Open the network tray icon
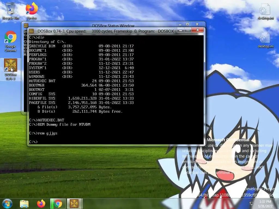 point(251,204)
